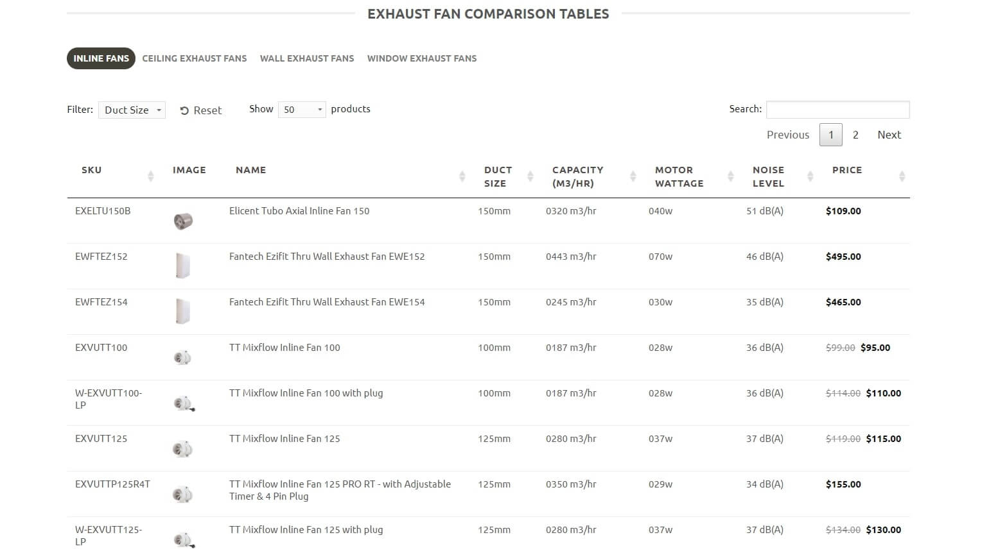
Task: Click the $495.00 price
Action: (x=843, y=257)
